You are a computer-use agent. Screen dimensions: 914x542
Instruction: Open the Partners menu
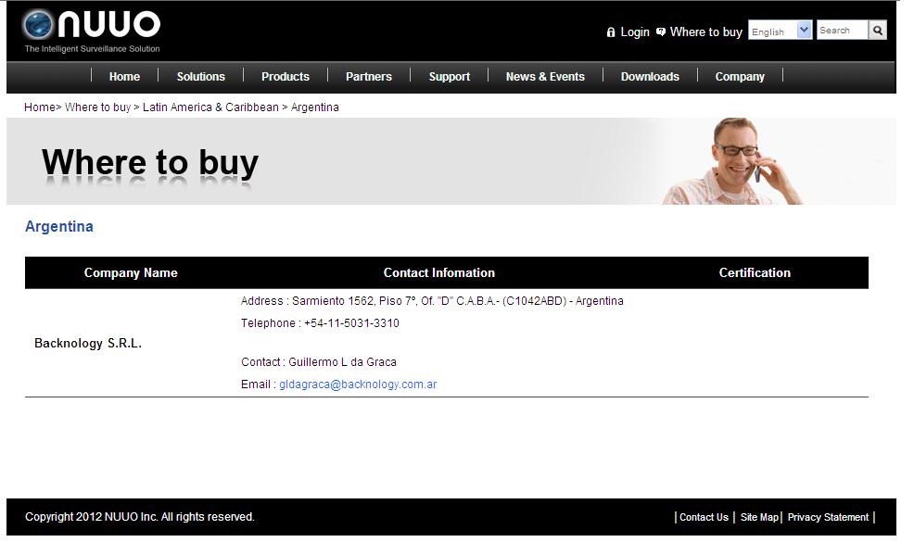pyautogui.click(x=369, y=76)
